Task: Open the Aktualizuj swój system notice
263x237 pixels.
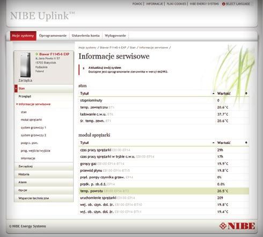Action: [x=105, y=68]
